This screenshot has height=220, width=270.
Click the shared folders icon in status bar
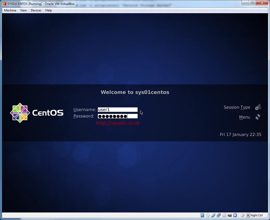pos(224,215)
